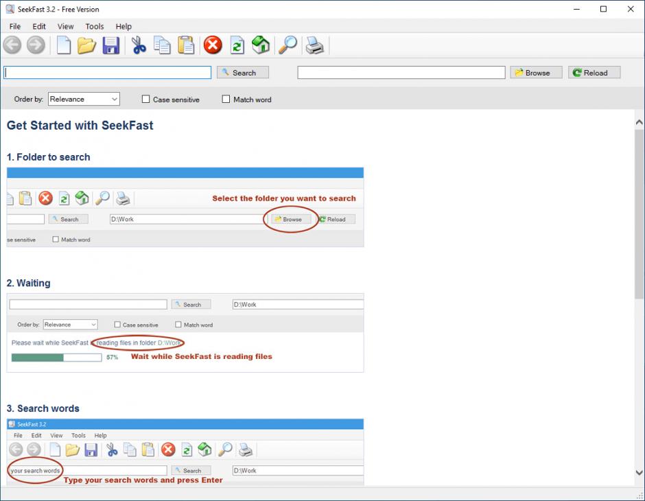Click the Save floppy disk icon
This screenshot has width=645, height=501.
110,45
